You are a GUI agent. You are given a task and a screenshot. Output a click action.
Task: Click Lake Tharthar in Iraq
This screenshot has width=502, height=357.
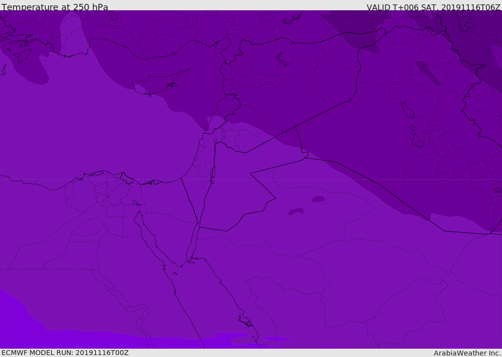[x=408, y=110]
